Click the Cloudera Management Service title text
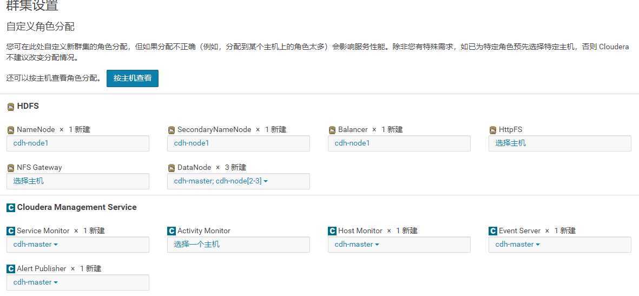 coord(77,208)
